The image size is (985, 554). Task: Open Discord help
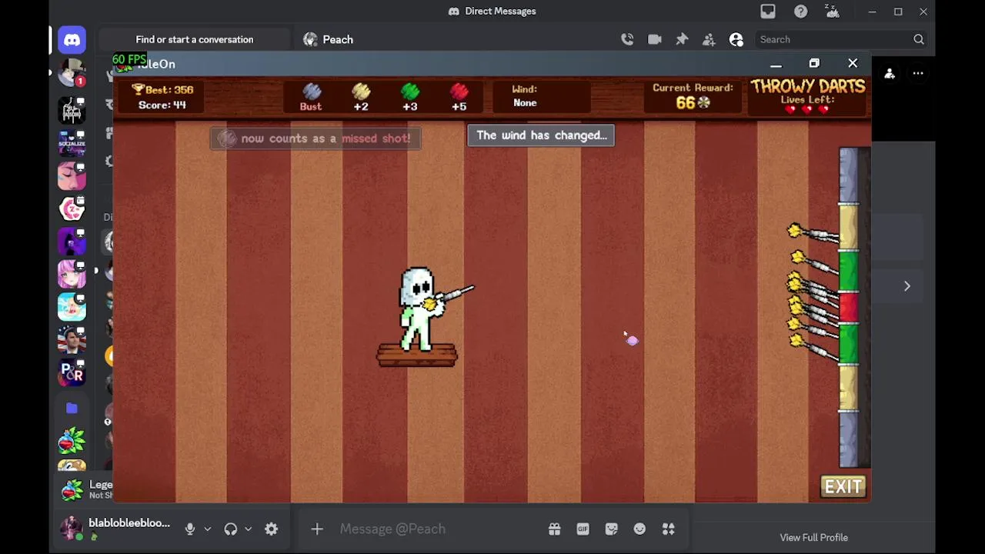click(801, 12)
